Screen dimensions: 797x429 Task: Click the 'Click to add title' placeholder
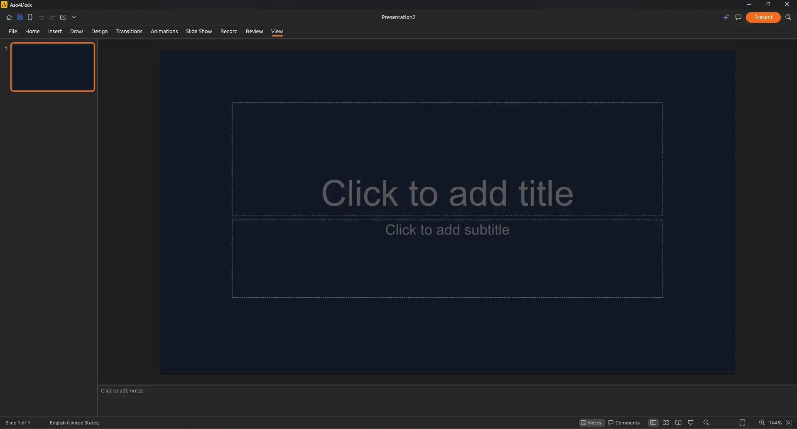pos(447,159)
